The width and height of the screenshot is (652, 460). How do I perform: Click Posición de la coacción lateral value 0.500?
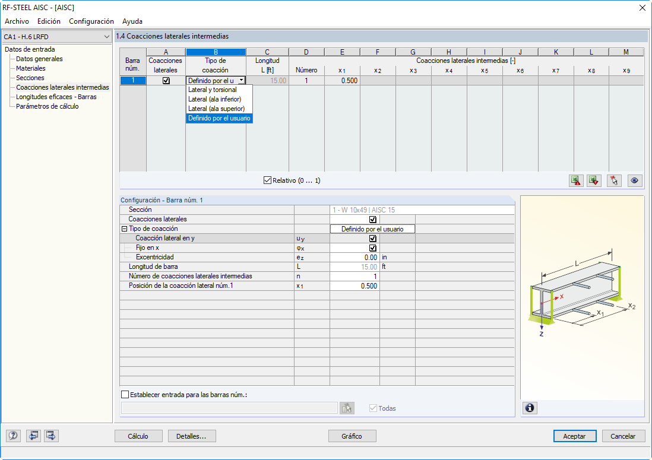click(x=355, y=286)
